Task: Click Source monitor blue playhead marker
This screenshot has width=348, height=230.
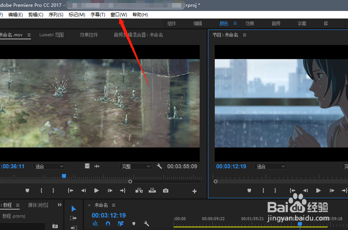Action: [64, 176]
